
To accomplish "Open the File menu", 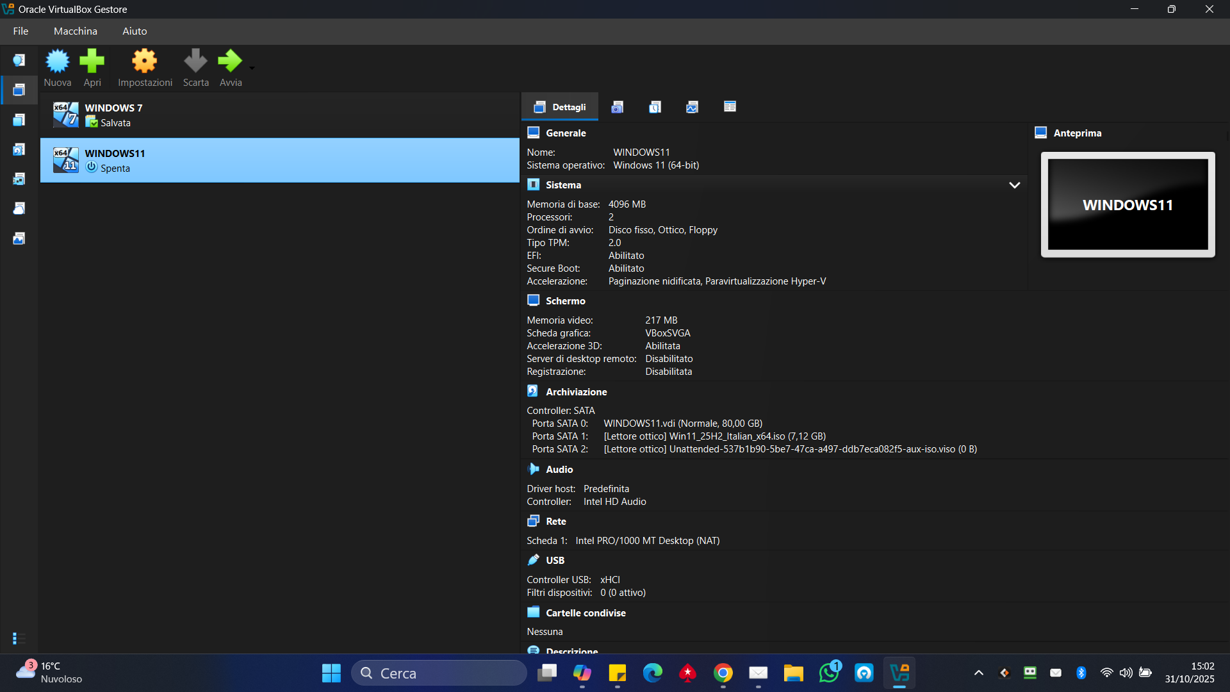I will [20, 31].
